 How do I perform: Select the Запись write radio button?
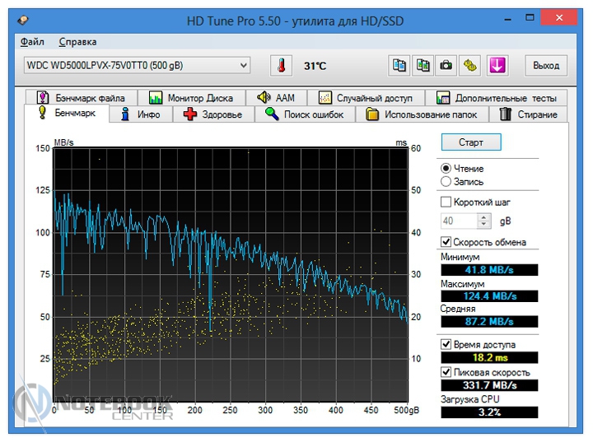[446, 181]
